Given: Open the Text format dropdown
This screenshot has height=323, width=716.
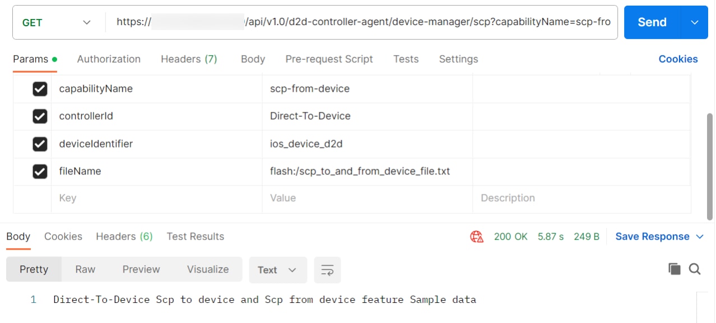Looking at the screenshot, I should (277, 270).
